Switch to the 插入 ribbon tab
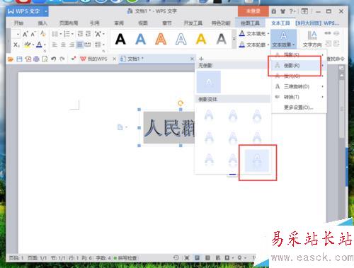 [x=42, y=23]
